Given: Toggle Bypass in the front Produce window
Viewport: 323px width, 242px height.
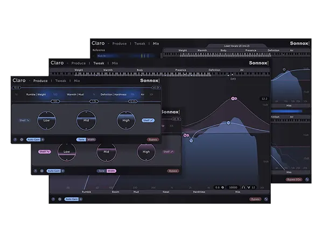Looking at the screenshot, I should pos(153,139).
